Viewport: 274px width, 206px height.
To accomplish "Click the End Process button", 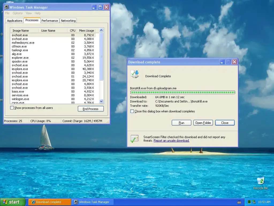I will point(91,109).
